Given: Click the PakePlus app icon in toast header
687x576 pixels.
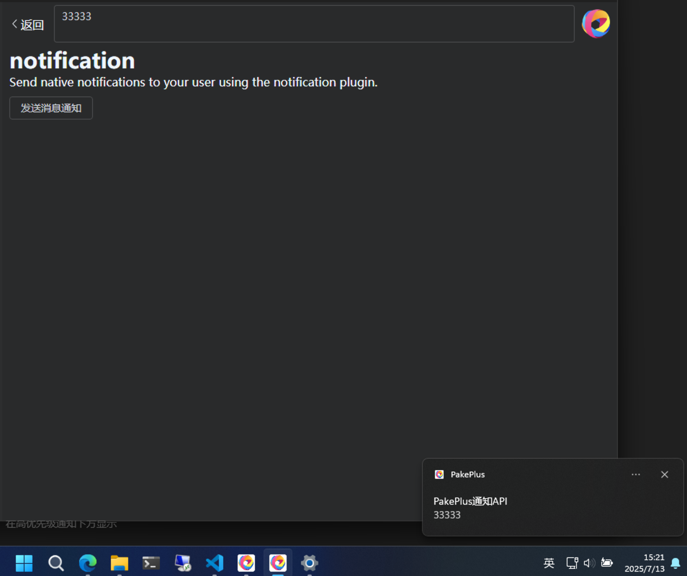Looking at the screenshot, I should pyautogui.click(x=439, y=474).
